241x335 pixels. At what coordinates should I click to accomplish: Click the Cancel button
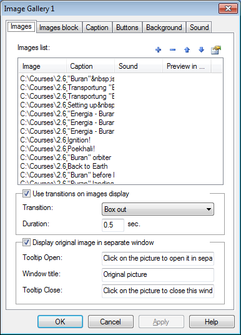pyautogui.click(x=111, y=321)
